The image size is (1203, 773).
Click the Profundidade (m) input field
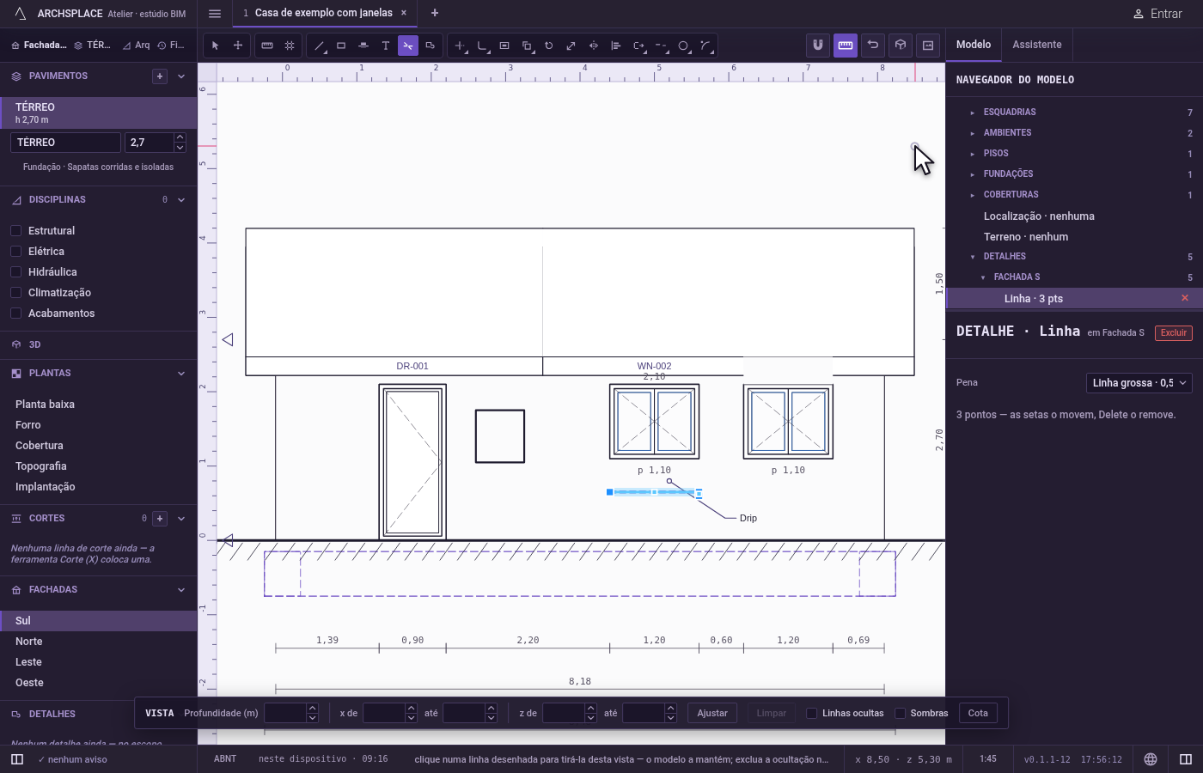tap(285, 713)
